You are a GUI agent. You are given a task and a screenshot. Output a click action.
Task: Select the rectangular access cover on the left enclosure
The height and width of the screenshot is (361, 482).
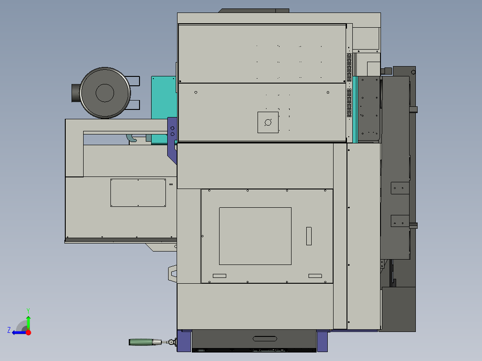click(138, 193)
